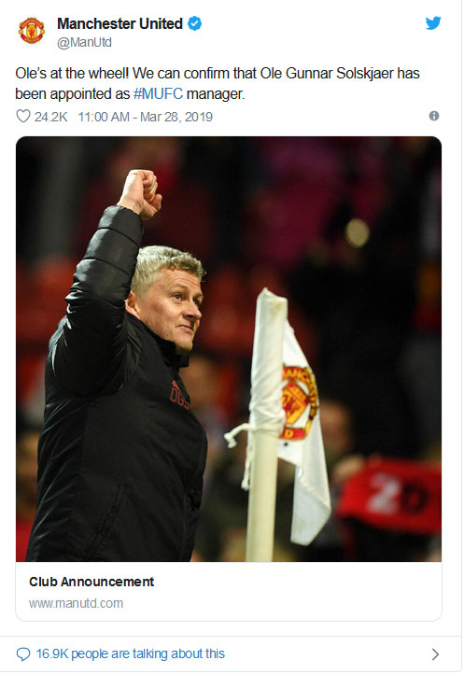Click the blue verified checkmark badge

(195, 23)
